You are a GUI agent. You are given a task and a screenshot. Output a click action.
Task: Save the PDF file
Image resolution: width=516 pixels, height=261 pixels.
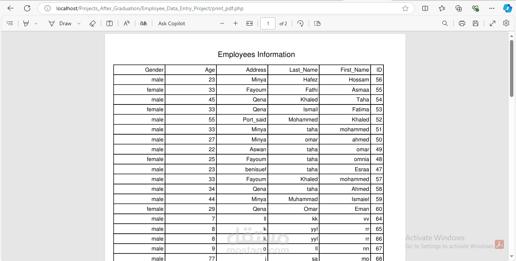point(476,23)
